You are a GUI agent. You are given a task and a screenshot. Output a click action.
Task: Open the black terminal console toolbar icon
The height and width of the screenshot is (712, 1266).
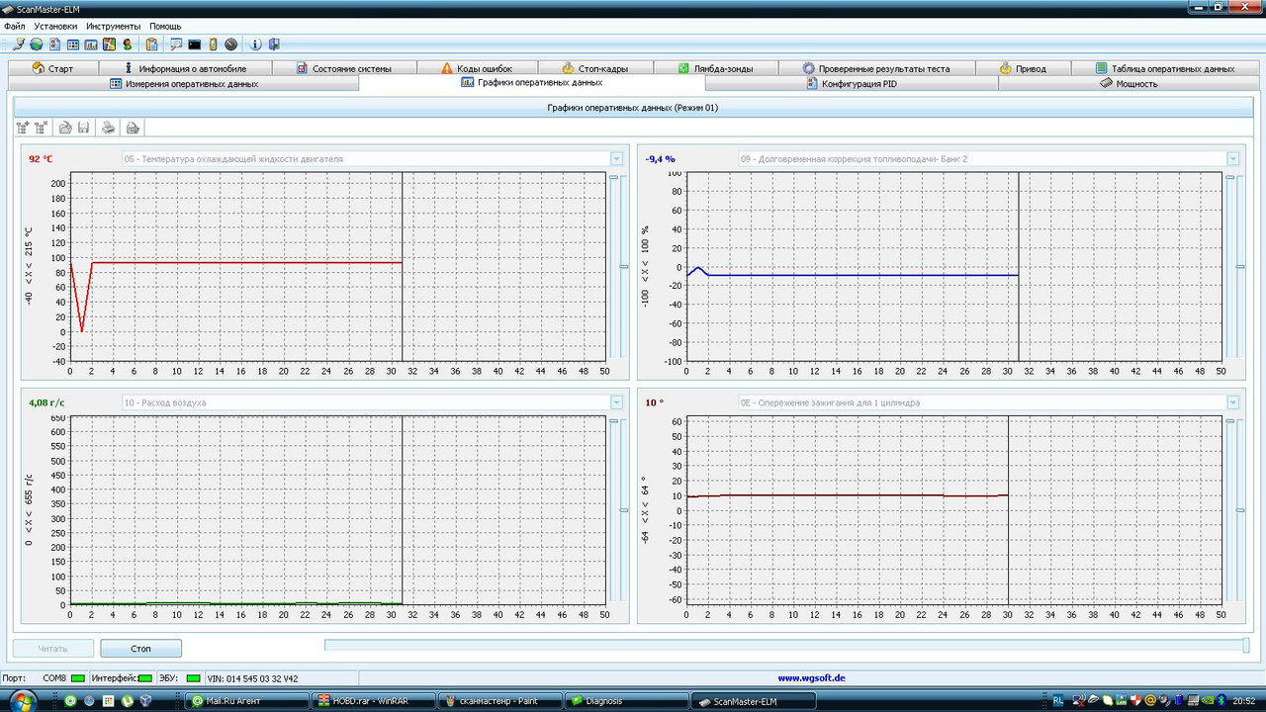(x=195, y=44)
